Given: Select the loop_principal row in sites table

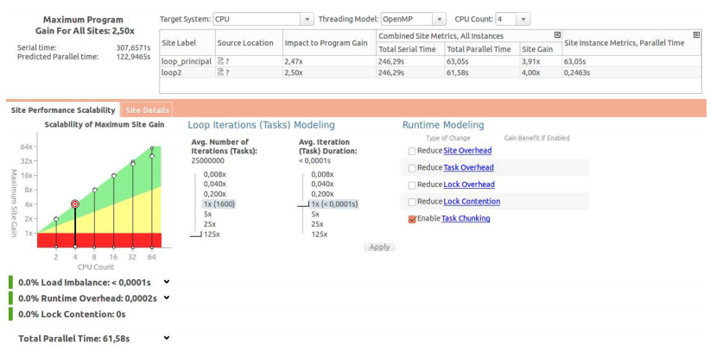Looking at the screenshot, I should pos(186,62).
